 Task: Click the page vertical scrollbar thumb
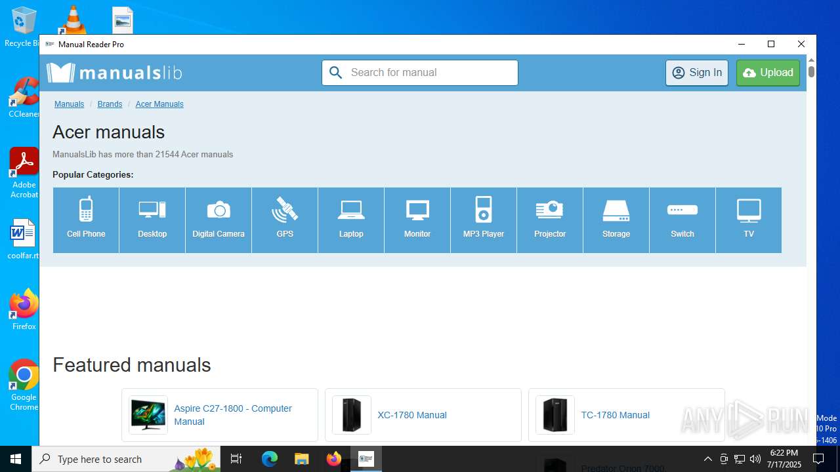point(812,71)
